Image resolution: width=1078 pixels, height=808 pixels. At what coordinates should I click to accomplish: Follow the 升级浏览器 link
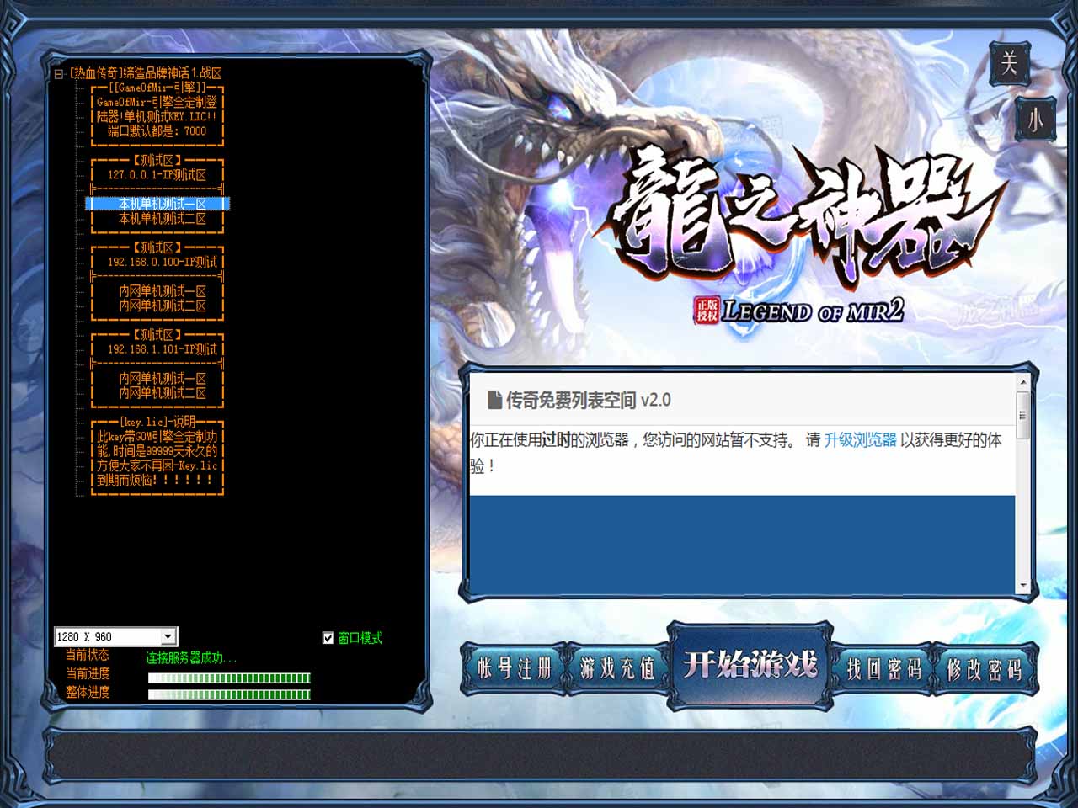(x=860, y=440)
